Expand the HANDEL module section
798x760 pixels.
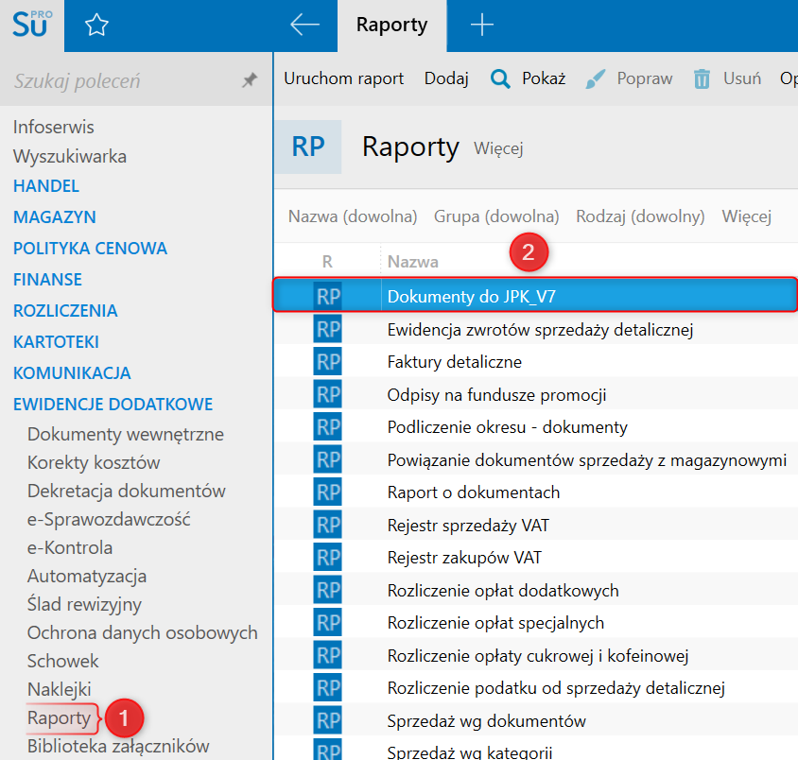(46, 186)
